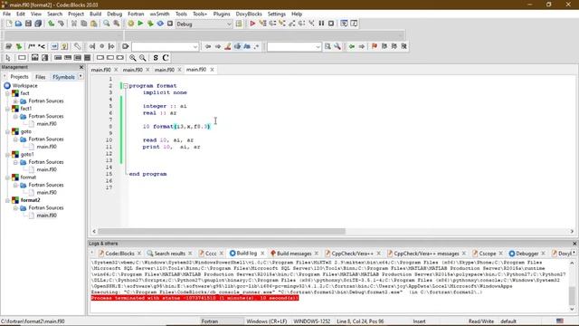579x326 pixels.
Task: Open the Debugging windows icon
Action: (x=344, y=24)
